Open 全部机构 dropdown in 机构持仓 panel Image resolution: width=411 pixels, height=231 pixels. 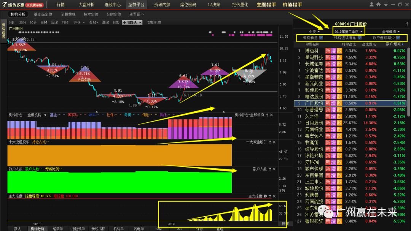[37, 115]
